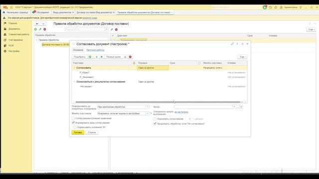Toggle the checkbox in the Срок column header
The height and width of the screenshot is (179, 319).
pyautogui.click(x=199, y=63)
